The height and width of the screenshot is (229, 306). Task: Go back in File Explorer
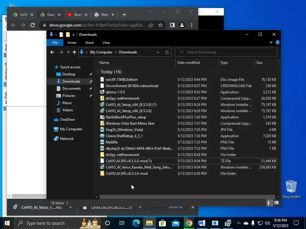[x=52, y=52]
